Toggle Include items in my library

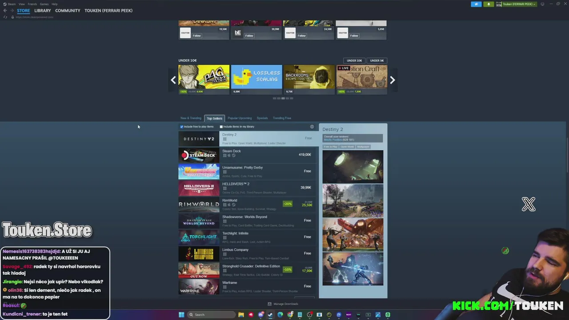point(221,127)
